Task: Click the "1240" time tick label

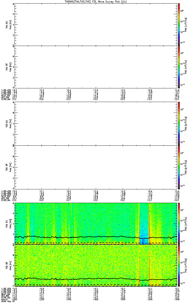Action: click(x=69, y=299)
